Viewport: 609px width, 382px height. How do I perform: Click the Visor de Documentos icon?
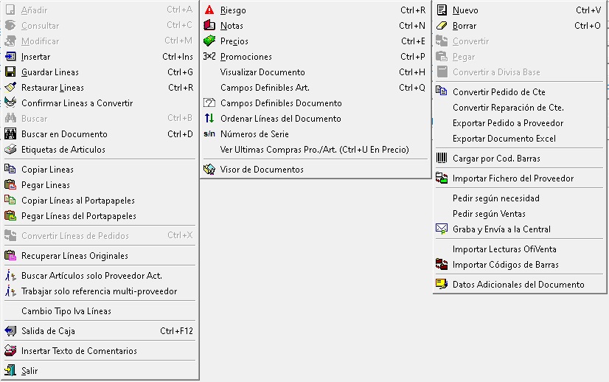(x=209, y=170)
